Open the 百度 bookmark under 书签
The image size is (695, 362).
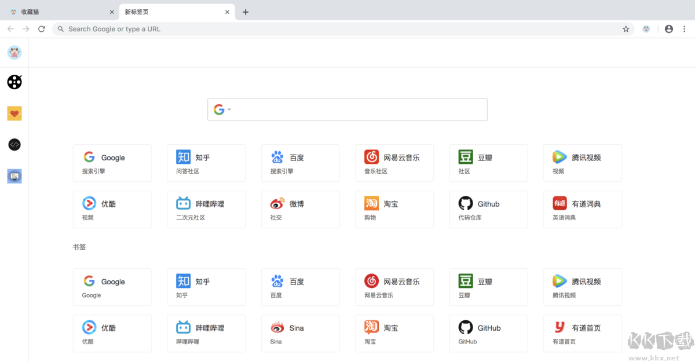tap(301, 287)
